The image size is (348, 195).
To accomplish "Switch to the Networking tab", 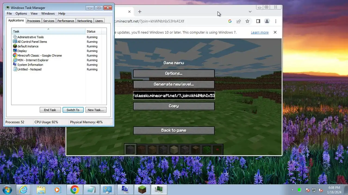I will [85, 21].
